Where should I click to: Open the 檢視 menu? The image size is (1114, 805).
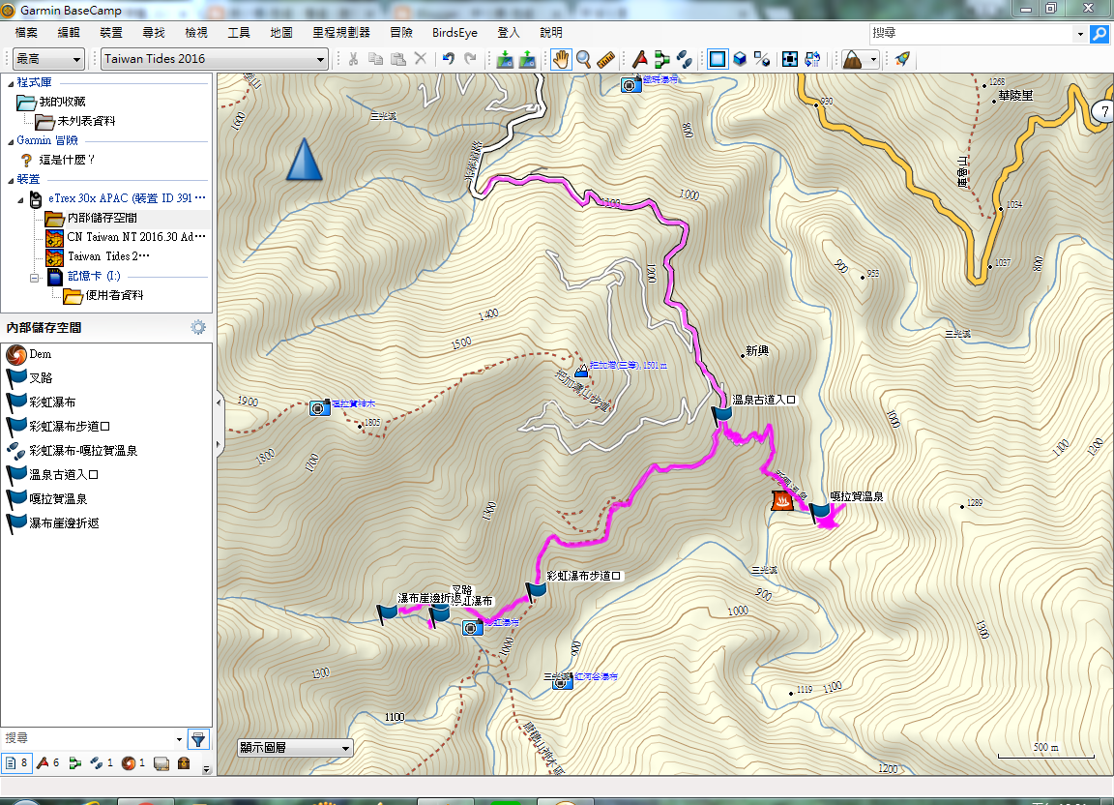pyautogui.click(x=196, y=33)
